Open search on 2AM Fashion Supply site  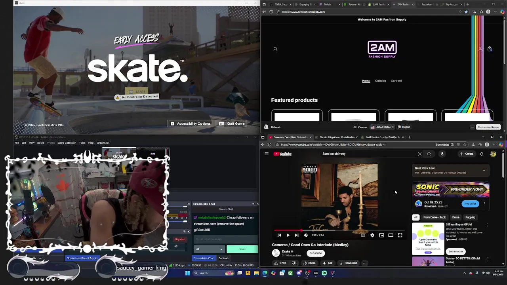[x=275, y=49]
